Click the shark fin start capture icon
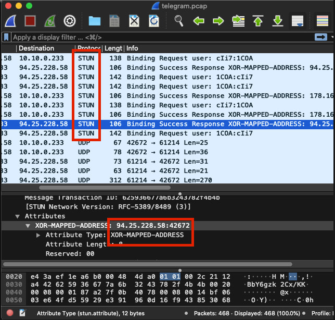Viewport: 335px width, 320px height. click(11, 21)
